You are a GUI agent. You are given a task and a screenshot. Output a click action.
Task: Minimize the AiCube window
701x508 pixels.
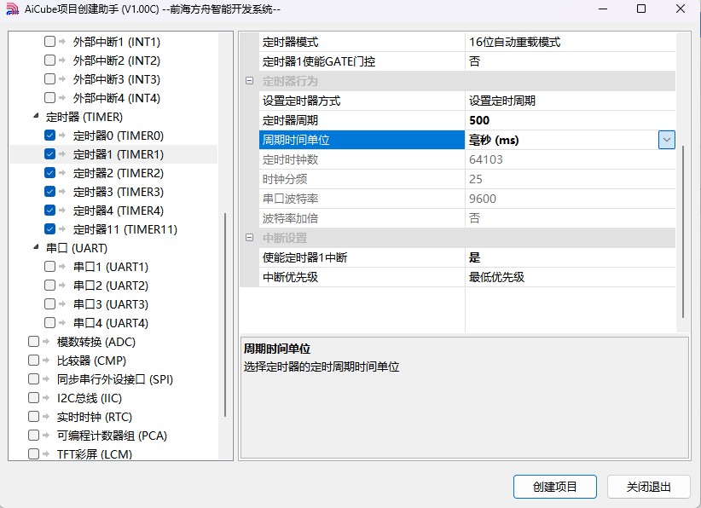tap(603, 9)
